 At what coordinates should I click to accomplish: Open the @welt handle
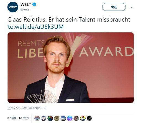click(25, 10)
